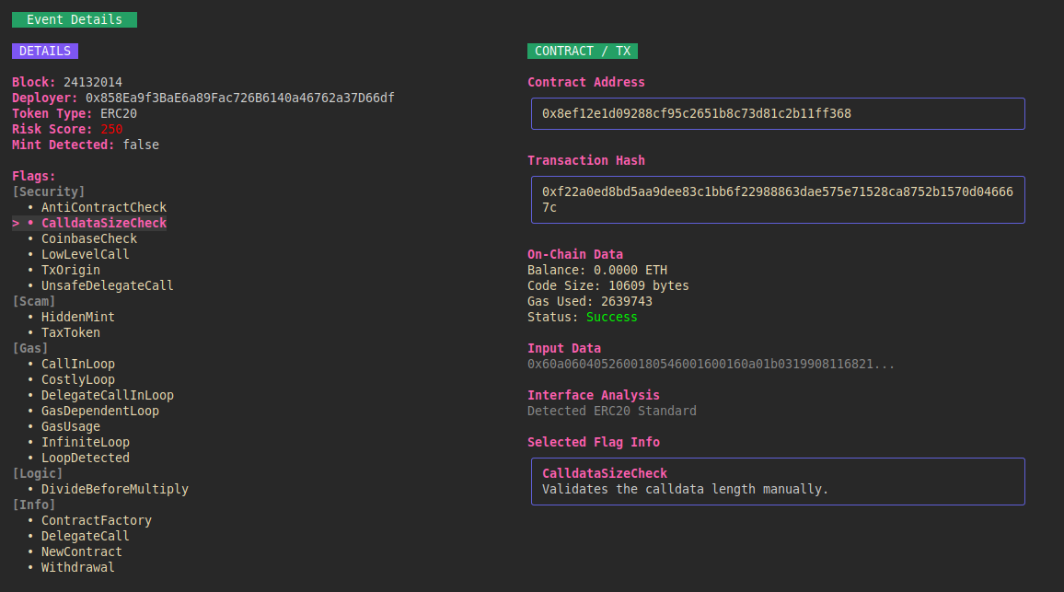Select the Contract Address field
The image size is (1064, 592).
(x=778, y=113)
